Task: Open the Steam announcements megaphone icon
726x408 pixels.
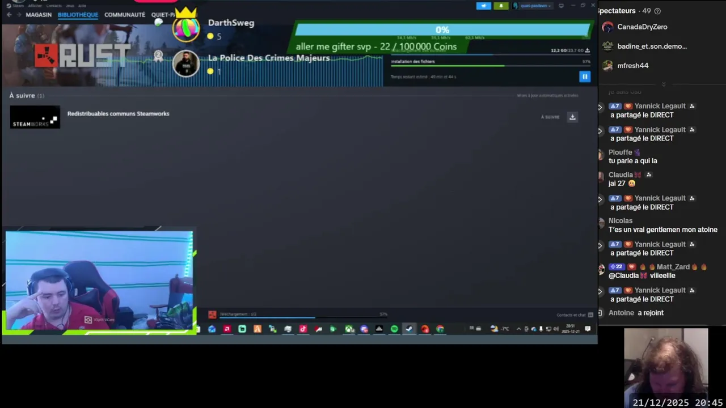Action: pyautogui.click(x=483, y=6)
